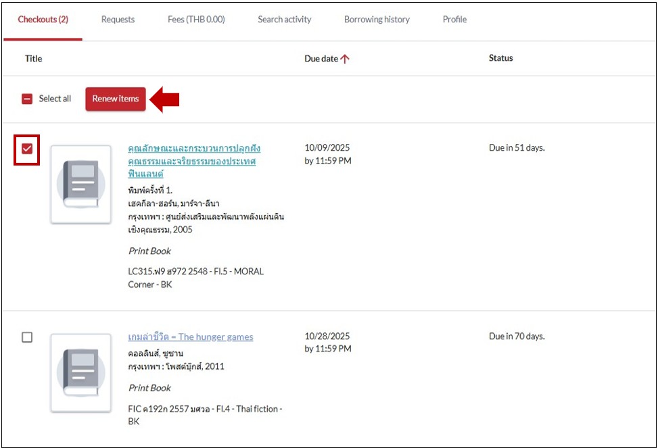This screenshot has width=658, height=448.
Task: Open the Profile tab
Action: (x=454, y=20)
